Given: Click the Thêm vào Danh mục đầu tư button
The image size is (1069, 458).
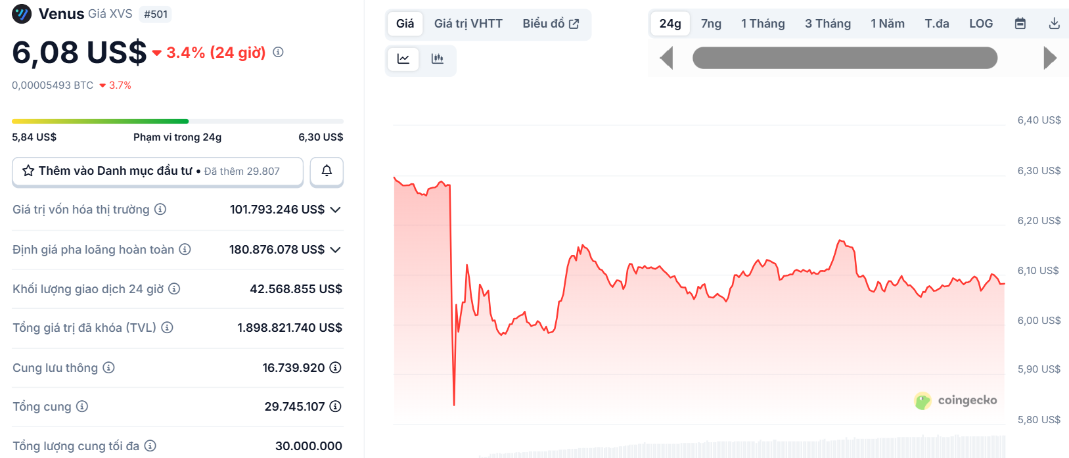Looking at the screenshot, I should 157,171.
